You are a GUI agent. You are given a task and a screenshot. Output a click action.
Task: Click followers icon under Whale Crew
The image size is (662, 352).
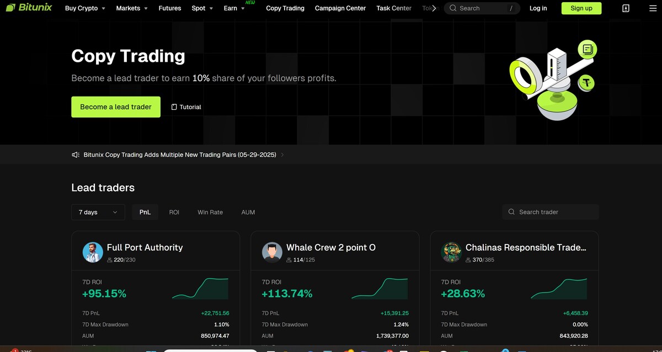[x=289, y=260]
